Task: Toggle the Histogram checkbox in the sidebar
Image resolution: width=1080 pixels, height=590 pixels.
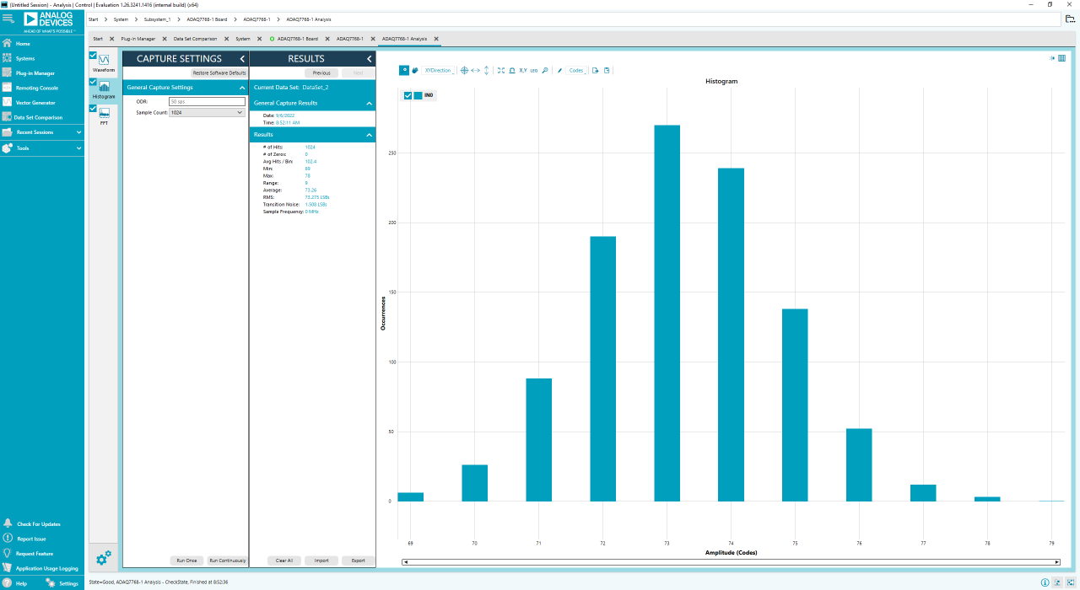Action: pyautogui.click(x=92, y=81)
